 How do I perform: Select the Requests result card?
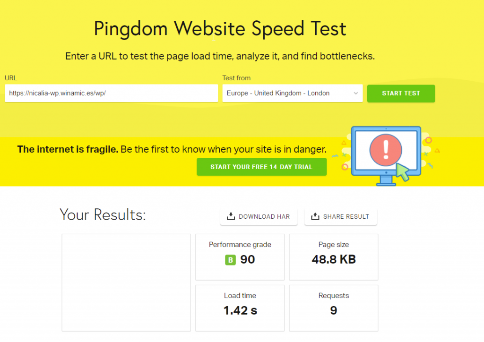(x=333, y=308)
